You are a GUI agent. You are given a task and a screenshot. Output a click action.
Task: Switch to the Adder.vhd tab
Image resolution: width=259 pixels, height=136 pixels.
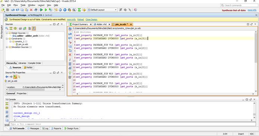click(102, 24)
